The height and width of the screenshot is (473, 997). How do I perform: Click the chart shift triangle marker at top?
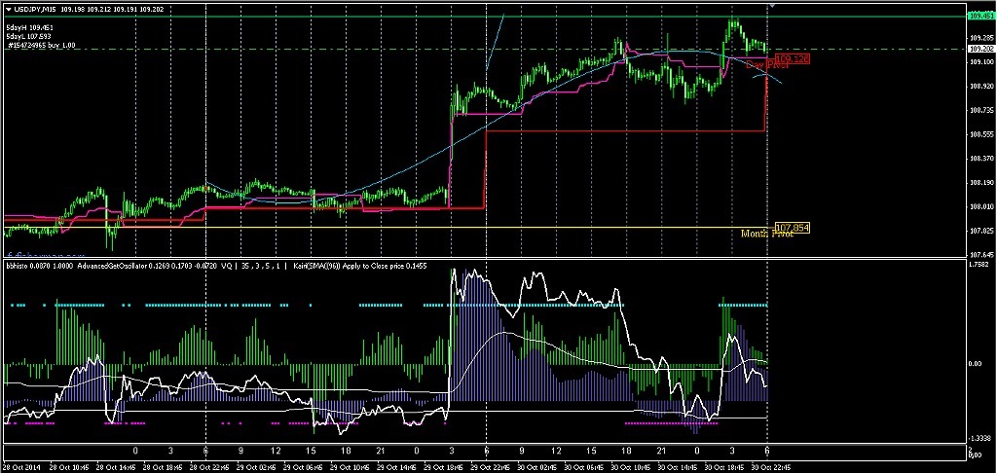click(772, 7)
